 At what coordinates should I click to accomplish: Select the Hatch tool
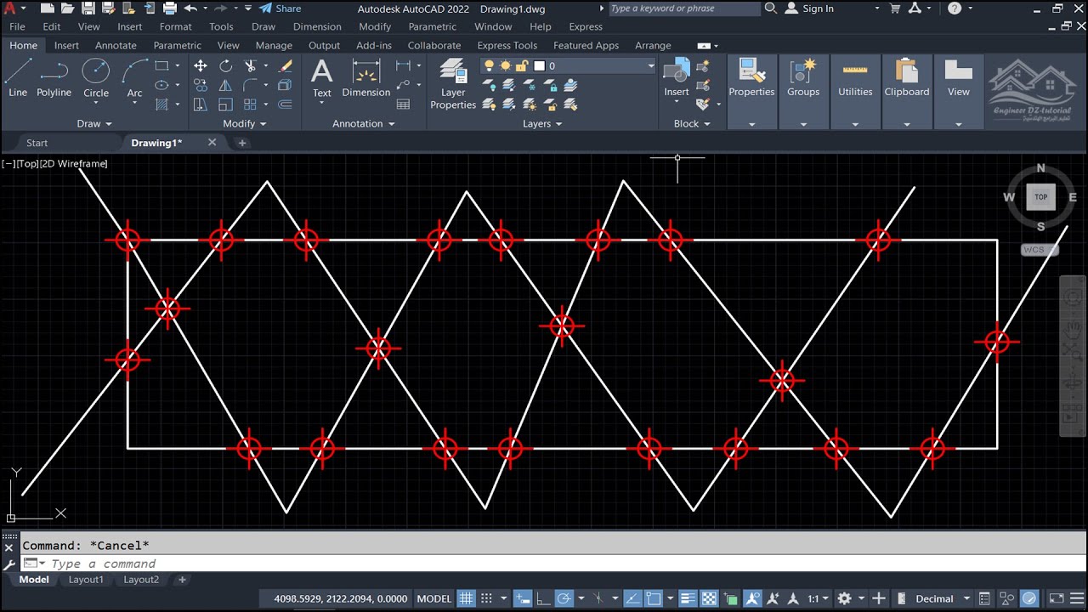click(161, 105)
